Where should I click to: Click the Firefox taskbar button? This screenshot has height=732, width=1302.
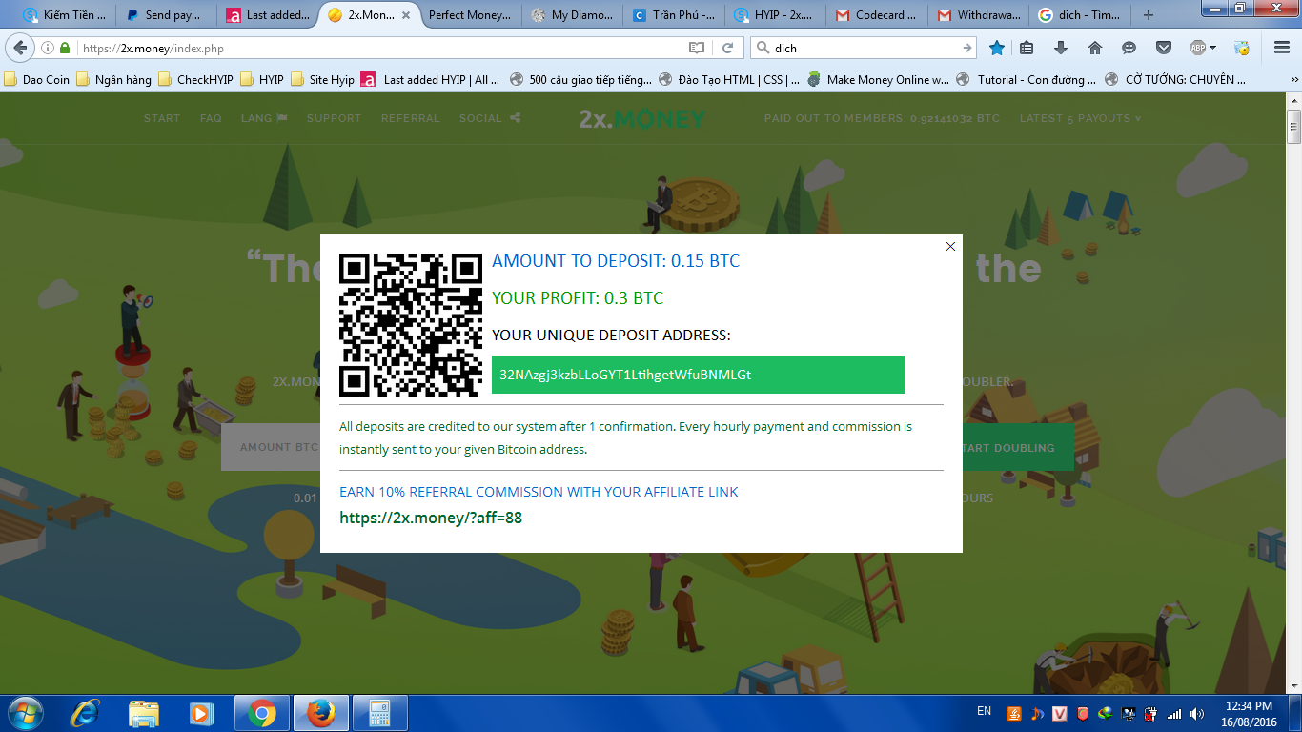click(321, 713)
